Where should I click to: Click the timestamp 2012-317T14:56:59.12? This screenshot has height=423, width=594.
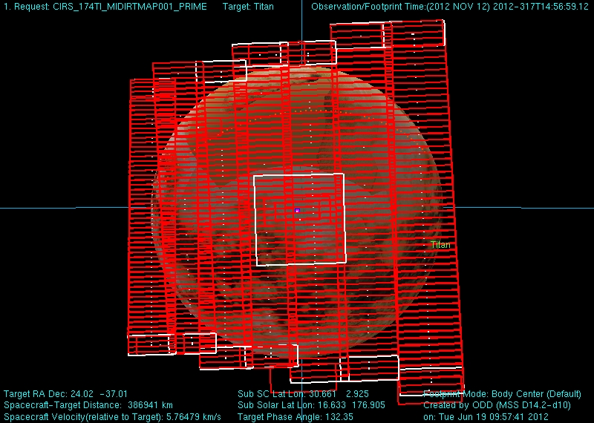pyautogui.click(x=541, y=7)
